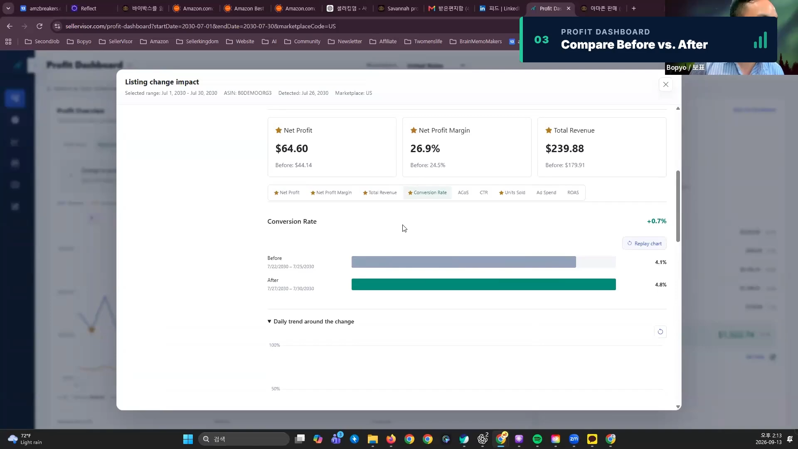
Task: Open the Sellerkingdom bookmark folder
Action: (x=197, y=42)
